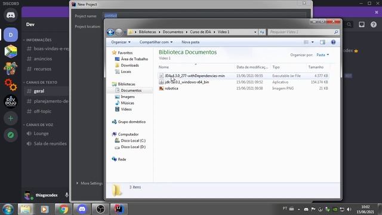382x215 pixels.
Task: Refresh the explorer address bar
Action: tap(262, 32)
